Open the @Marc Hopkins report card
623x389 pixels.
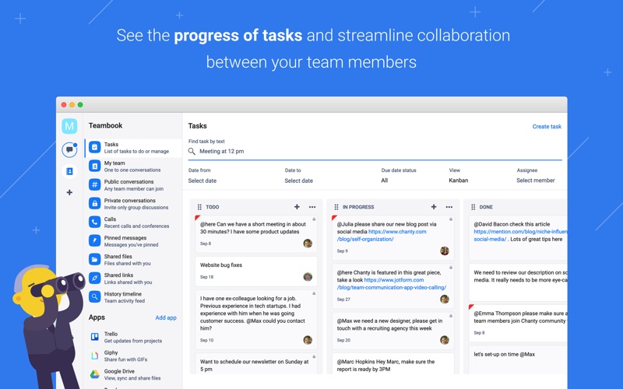(393, 363)
